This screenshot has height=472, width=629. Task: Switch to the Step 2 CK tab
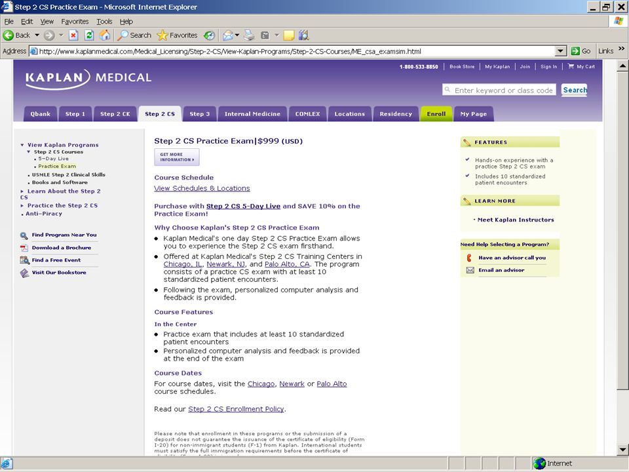[x=115, y=114]
